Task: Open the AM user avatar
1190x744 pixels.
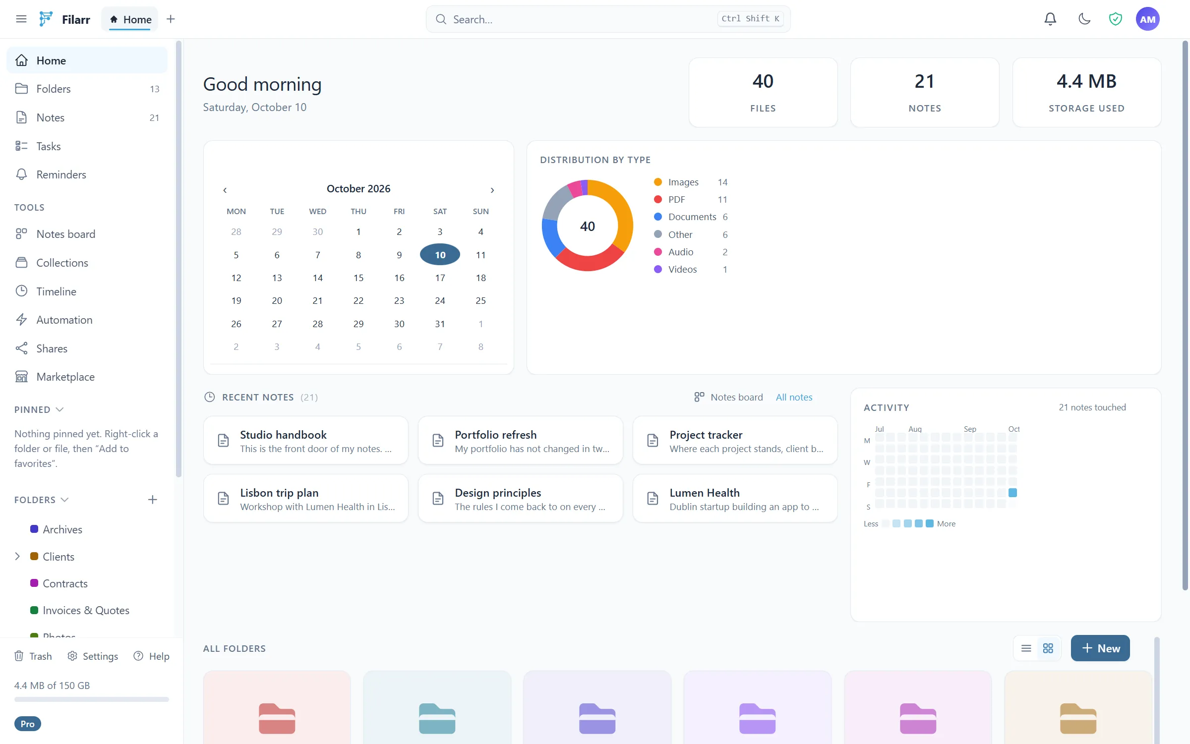Action: pyautogui.click(x=1147, y=19)
